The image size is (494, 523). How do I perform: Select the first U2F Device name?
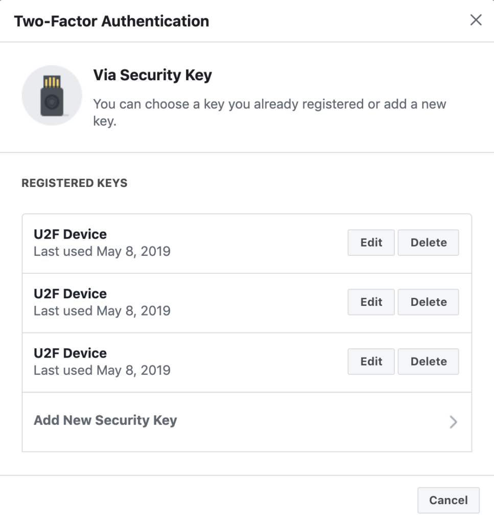(x=70, y=234)
